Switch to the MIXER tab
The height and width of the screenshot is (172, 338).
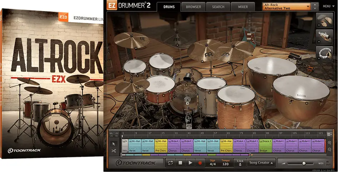[243, 7]
